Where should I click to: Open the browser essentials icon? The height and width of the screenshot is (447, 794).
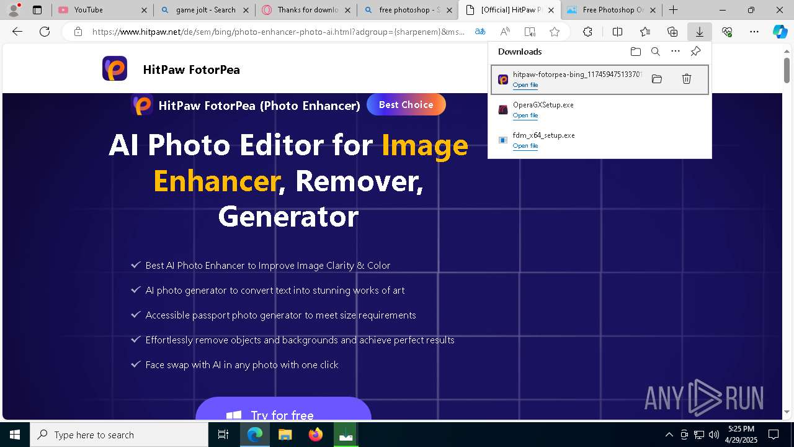727,32
